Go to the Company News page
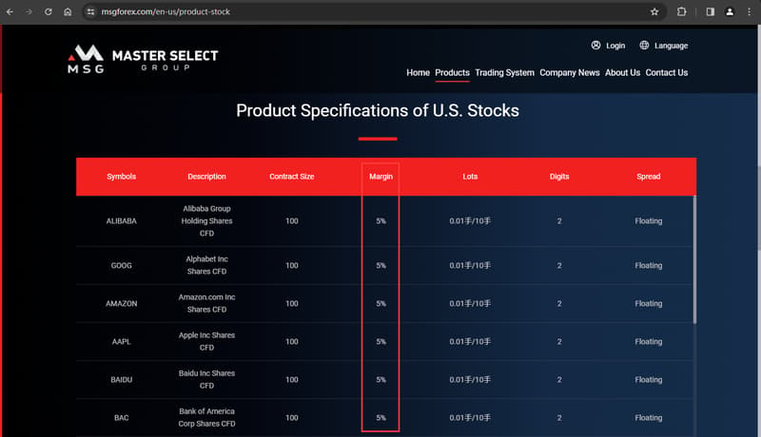This screenshot has height=437, width=761. coord(569,72)
